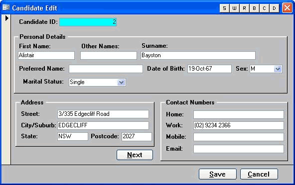Click the D button in title bar

coord(274,8)
